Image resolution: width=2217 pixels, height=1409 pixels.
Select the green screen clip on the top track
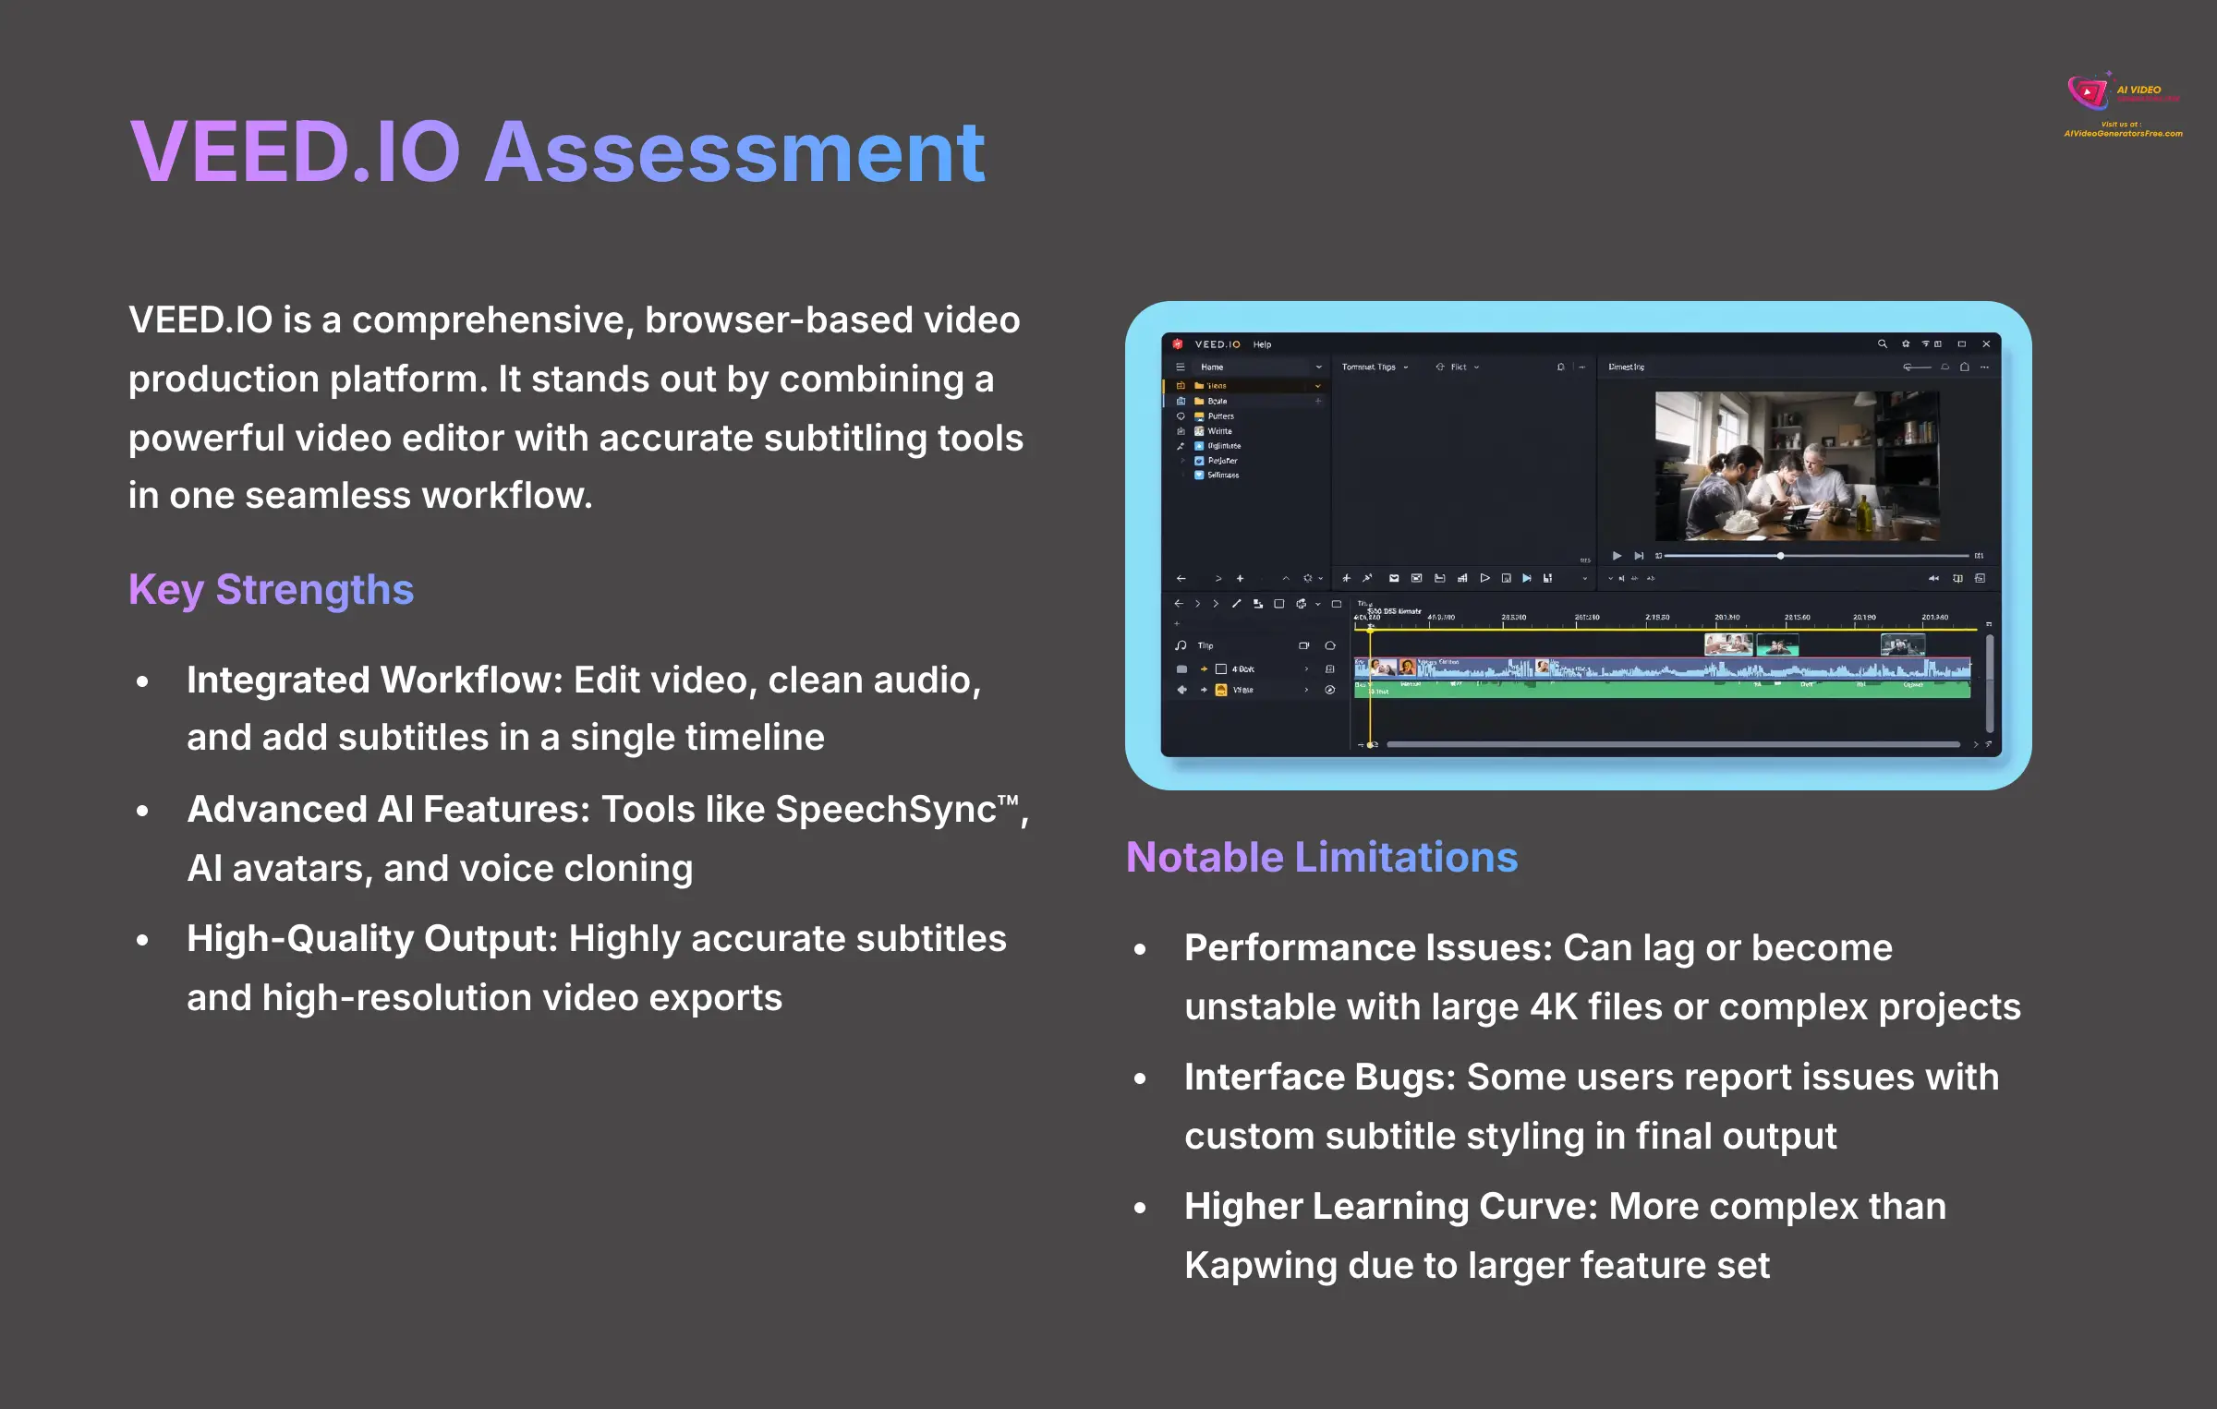pyautogui.click(x=1777, y=644)
